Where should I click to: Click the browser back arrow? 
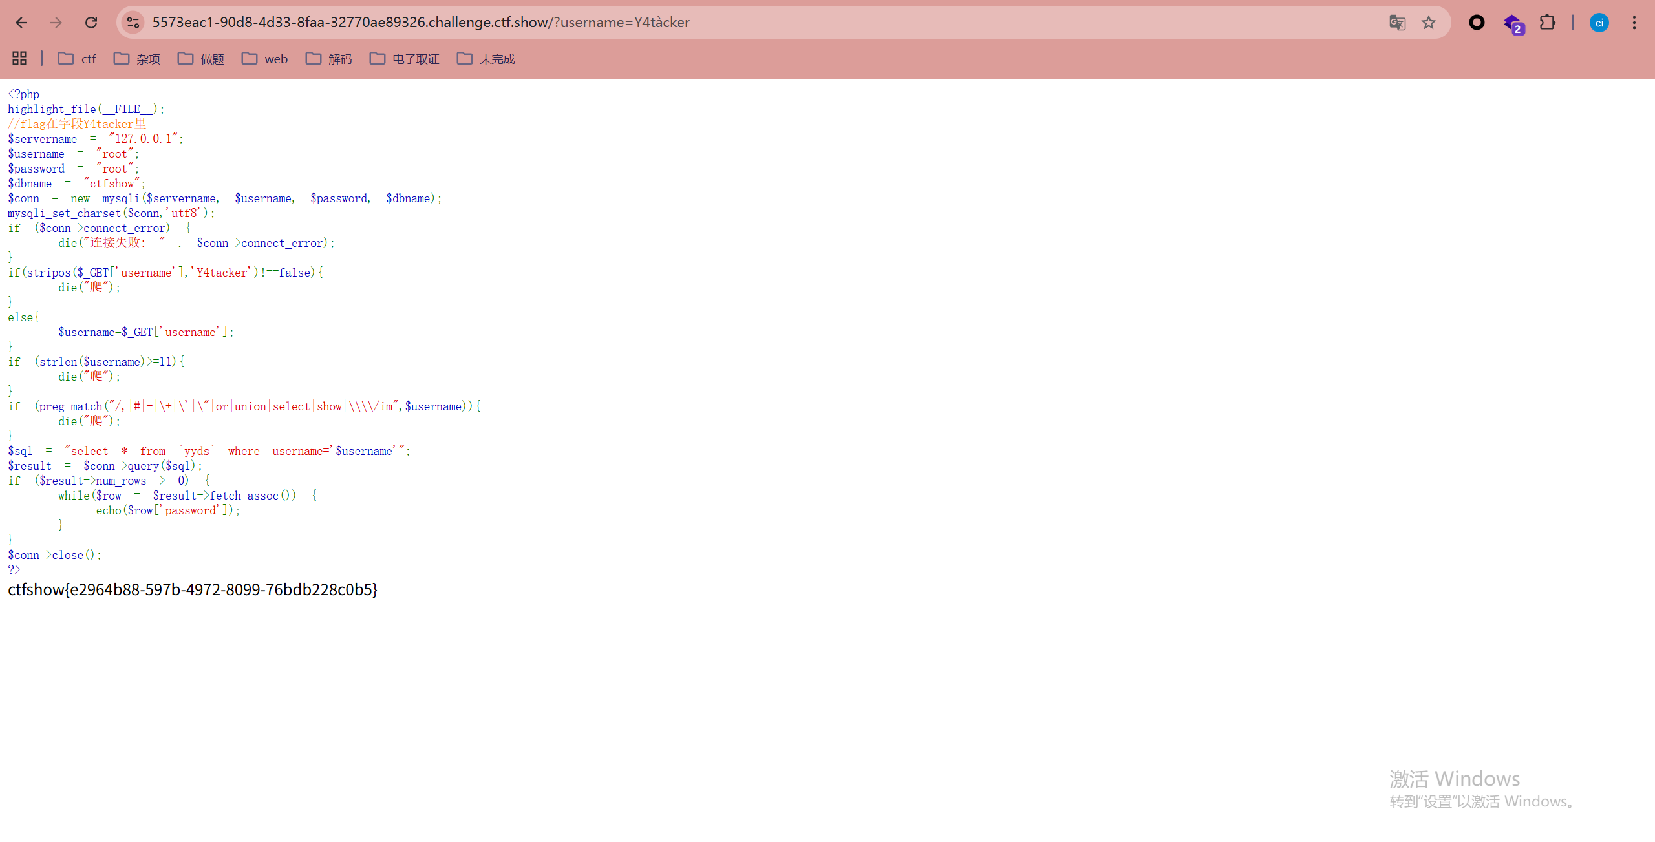coord(21,23)
